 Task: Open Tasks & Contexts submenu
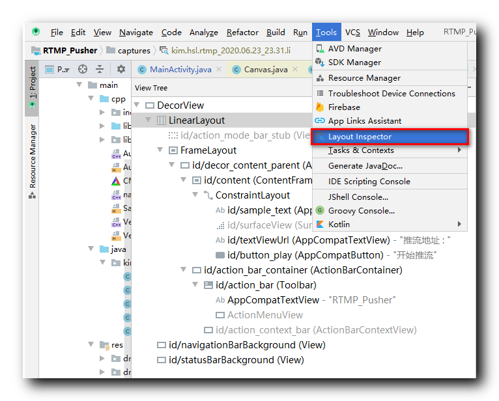click(x=390, y=150)
